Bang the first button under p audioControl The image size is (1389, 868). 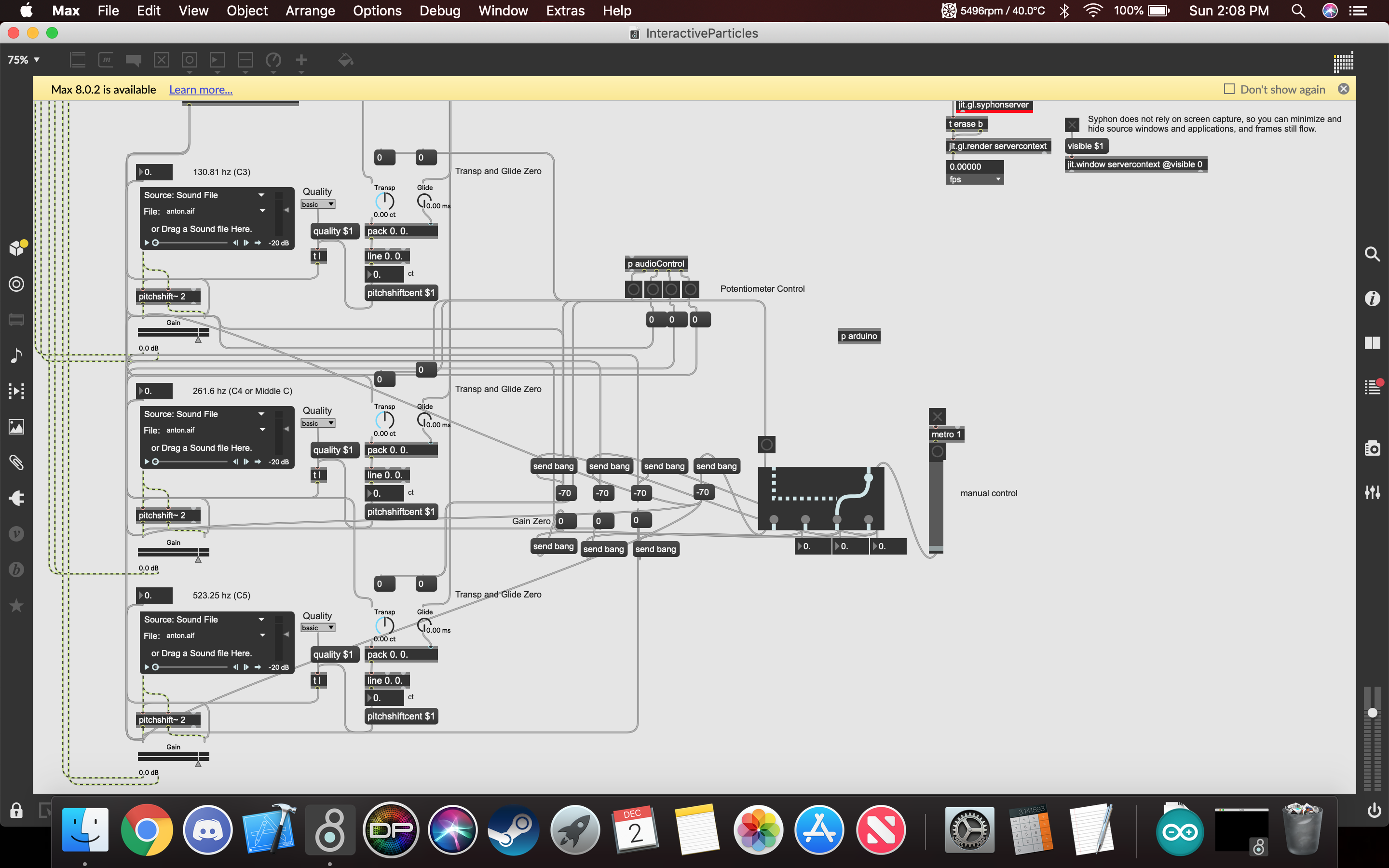pyautogui.click(x=634, y=289)
